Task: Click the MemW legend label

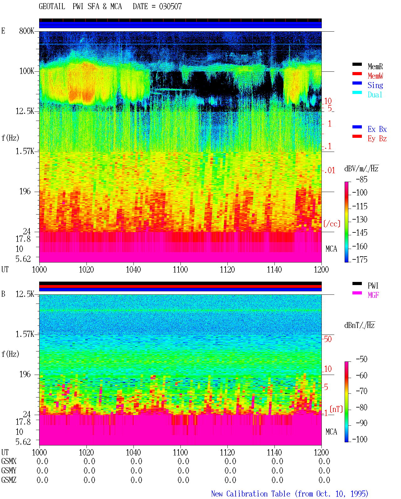Action: click(375, 76)
